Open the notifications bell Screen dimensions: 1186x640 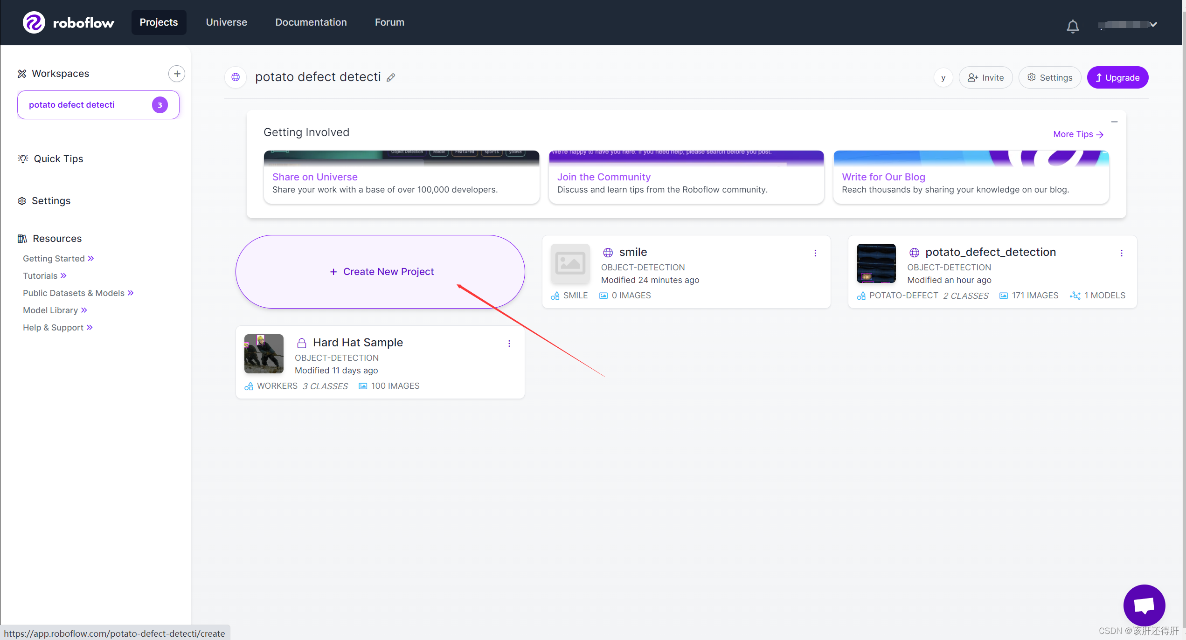[1073, 26]
